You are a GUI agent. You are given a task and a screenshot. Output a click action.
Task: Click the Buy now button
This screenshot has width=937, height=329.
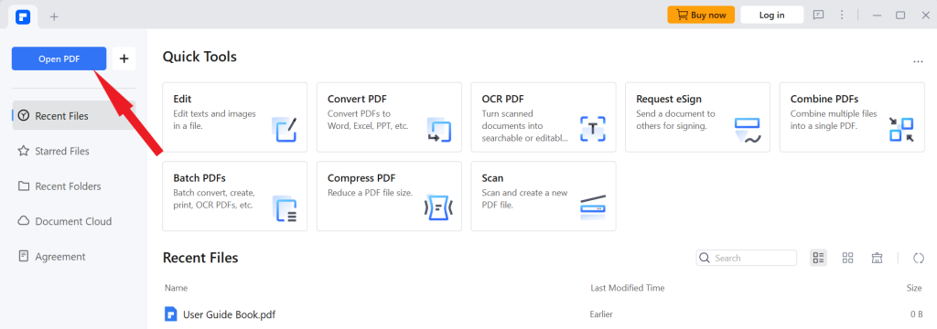[701, 15]
